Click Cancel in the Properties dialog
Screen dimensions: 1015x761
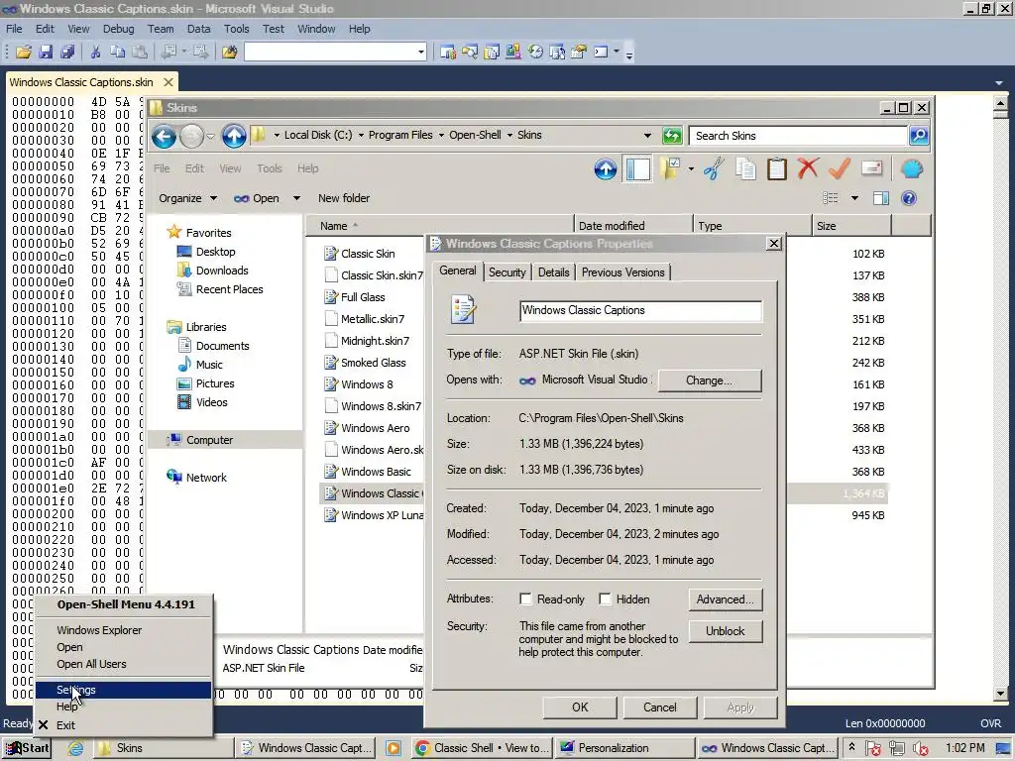click(x=659, y=707)
